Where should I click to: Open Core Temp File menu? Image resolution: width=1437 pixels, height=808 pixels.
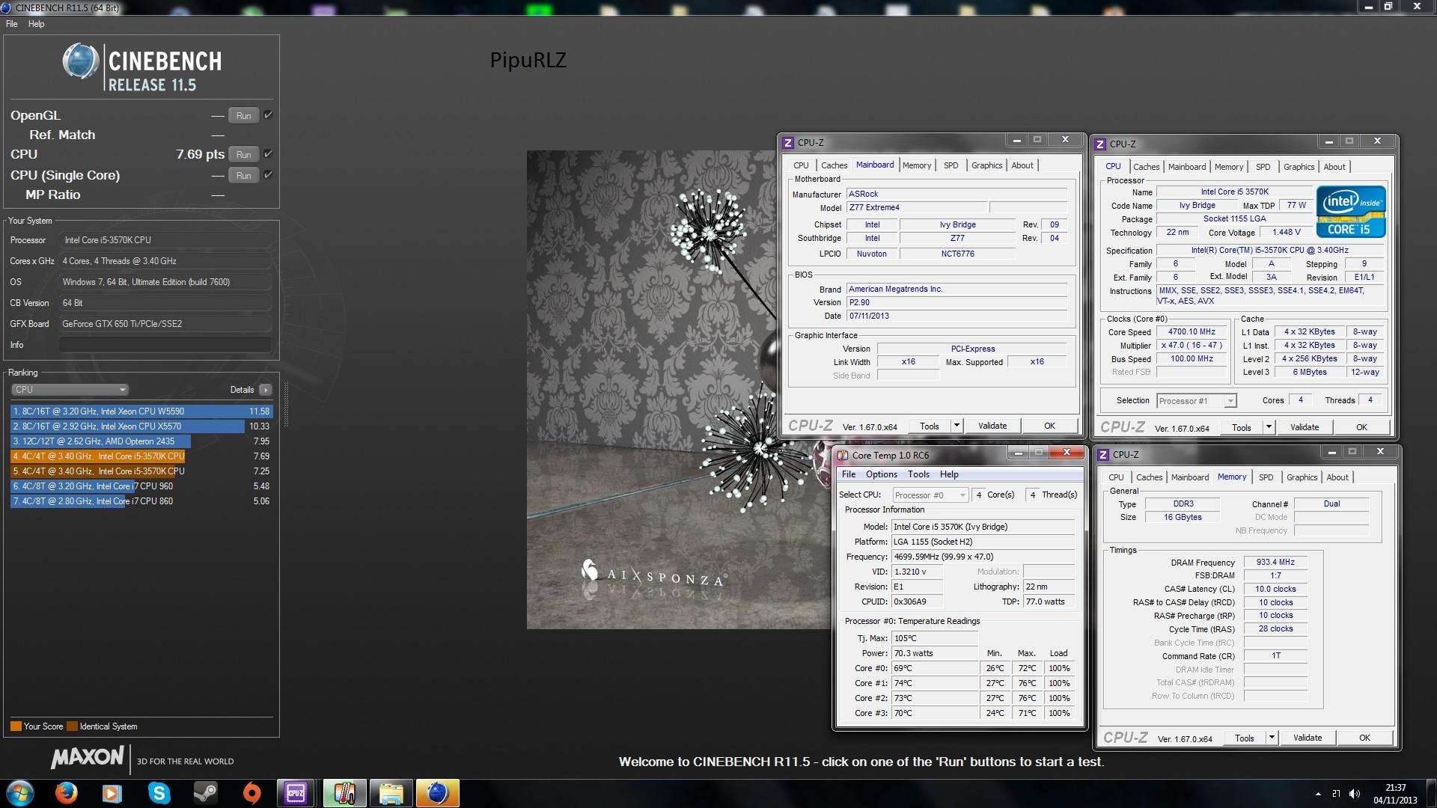849,474
